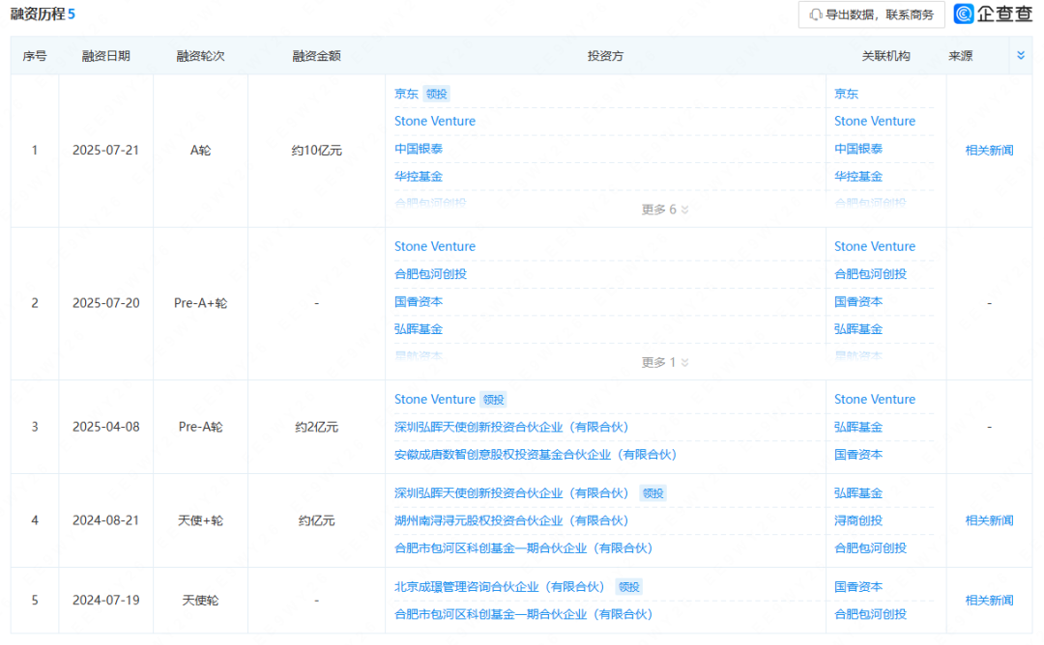This screenshot has width=1044, height=645.
Task: Click the amount 约10亿元
Action: coord(316,151)
